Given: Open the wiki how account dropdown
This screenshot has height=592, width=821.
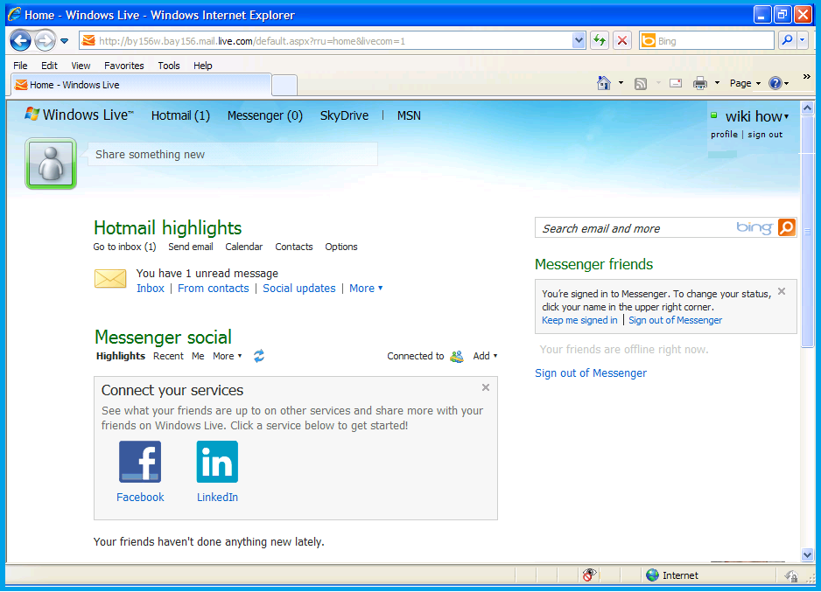Looking at the screenshot, I should click(x=757, y=116).
